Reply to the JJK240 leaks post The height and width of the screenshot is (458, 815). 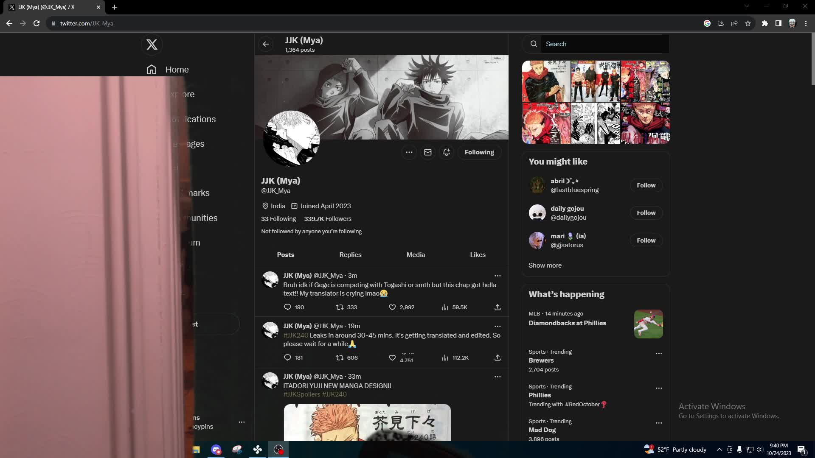point(293,358)
